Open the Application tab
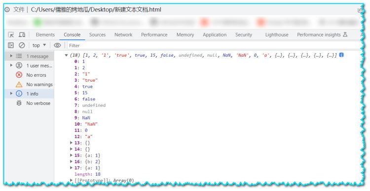This screenshot has width=370, height=191. (215, 34)
